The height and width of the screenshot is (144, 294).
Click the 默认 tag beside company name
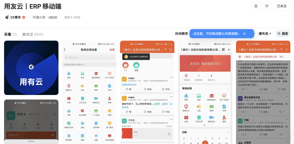coord(281,57)
